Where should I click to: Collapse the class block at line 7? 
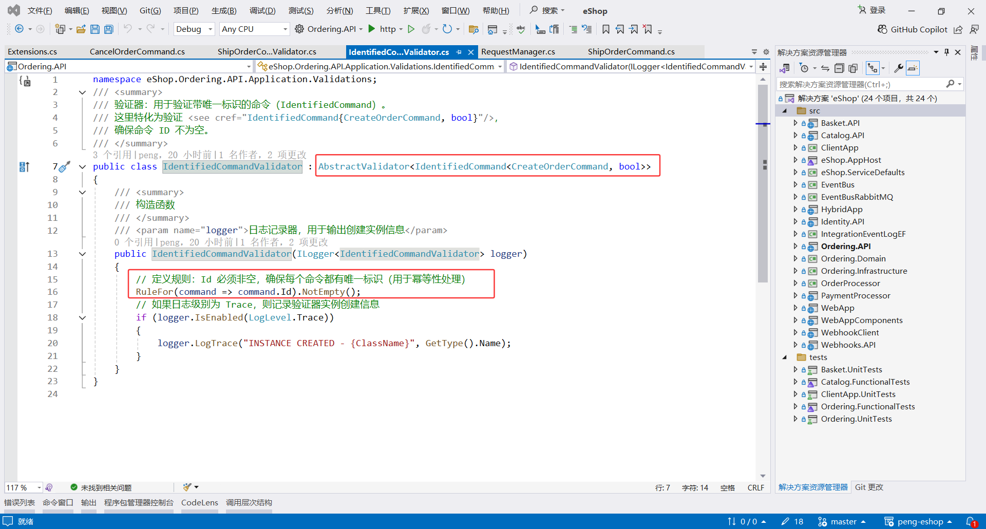(82, 167)
